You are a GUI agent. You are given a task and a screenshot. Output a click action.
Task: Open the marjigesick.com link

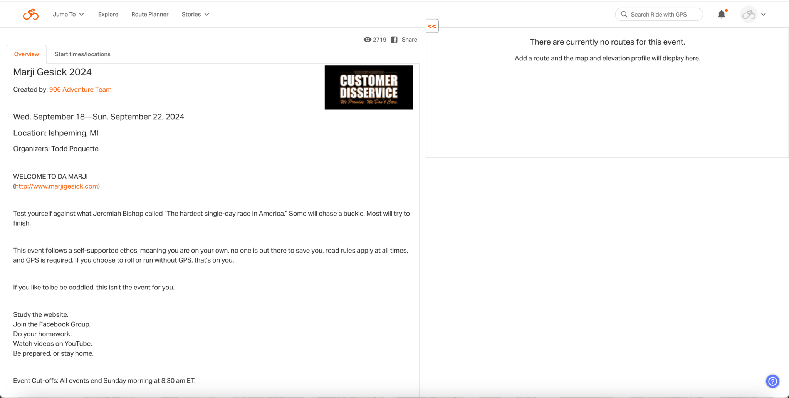coord(57,186)
